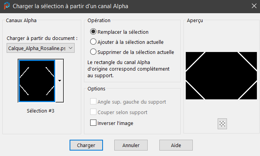Image resolution: width=260 pixels, height=156 pixels.
Task: Click the Charger à partir du document label
Action: click(x=42, y=38)
